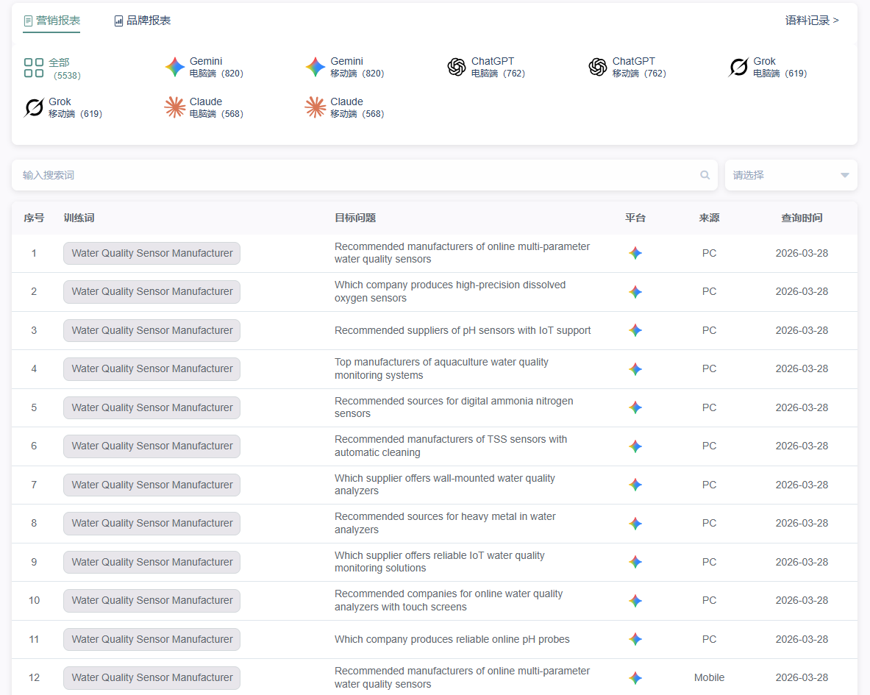This screenshot has width=870, height=695.
Task: Select the ChatGPT 移动端 logo icon
Action: pos(598,67)
